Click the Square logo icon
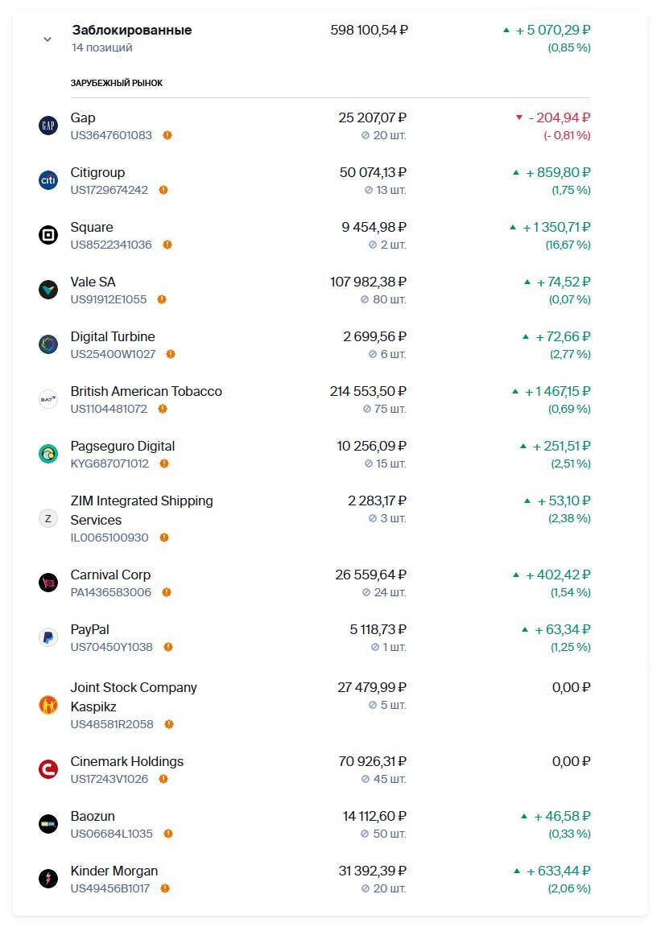 pos(48,235)
